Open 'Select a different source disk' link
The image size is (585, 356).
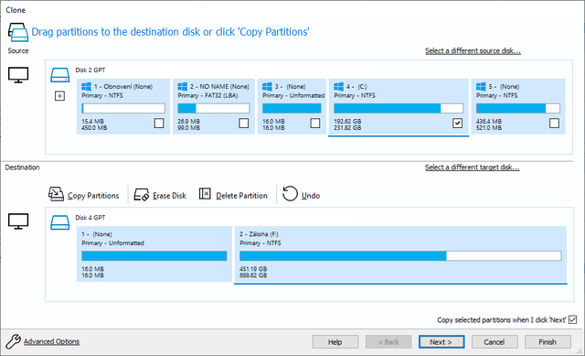(x=473, y=51)
